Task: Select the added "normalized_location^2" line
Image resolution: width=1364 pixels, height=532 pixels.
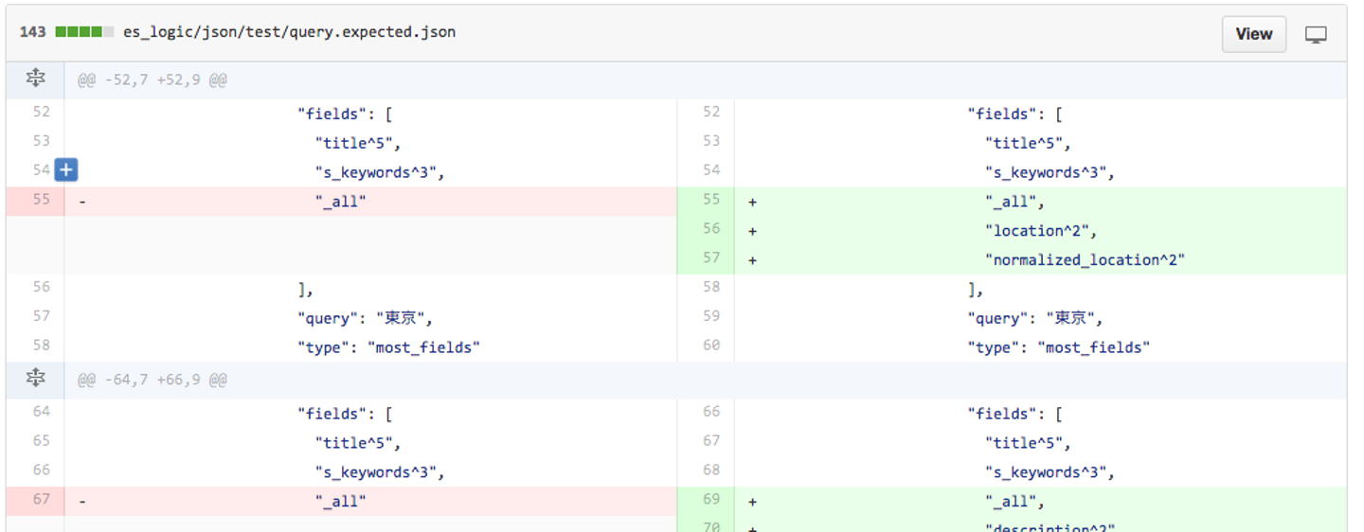Action: (x=1085, y=260)
